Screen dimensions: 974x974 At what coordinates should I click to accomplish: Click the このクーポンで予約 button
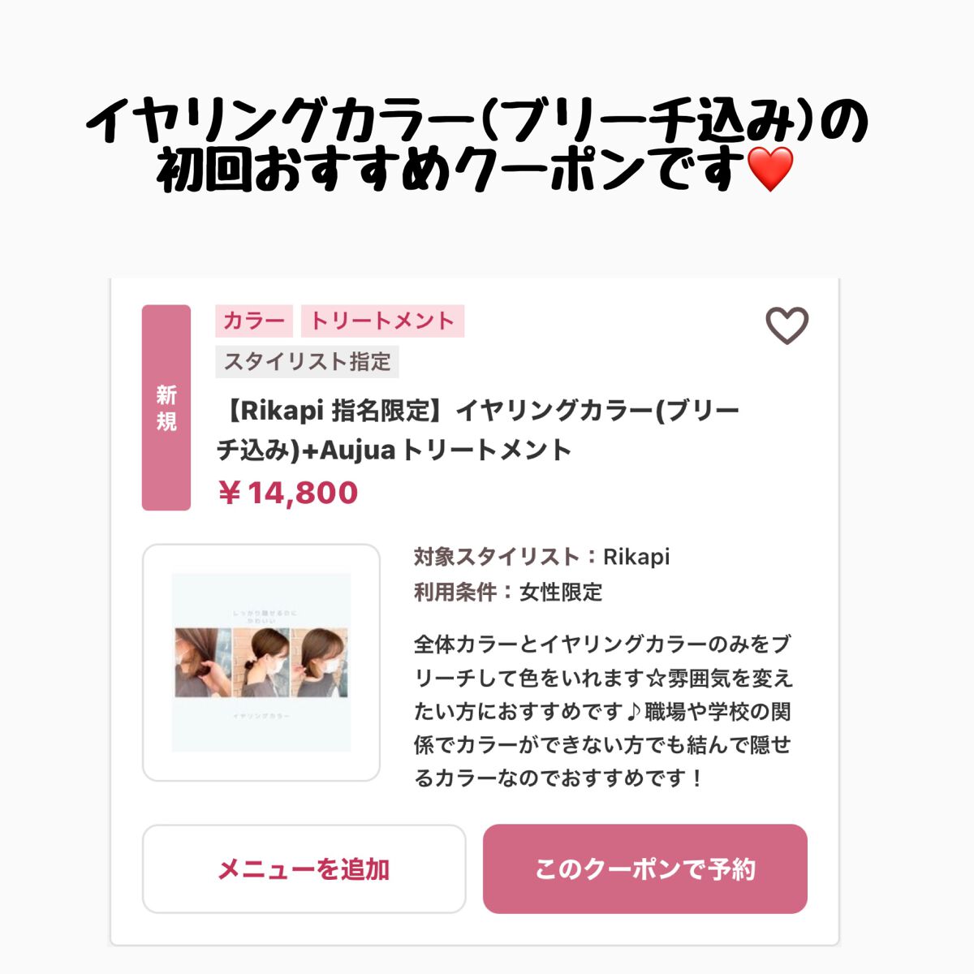(x=645, y=869)
